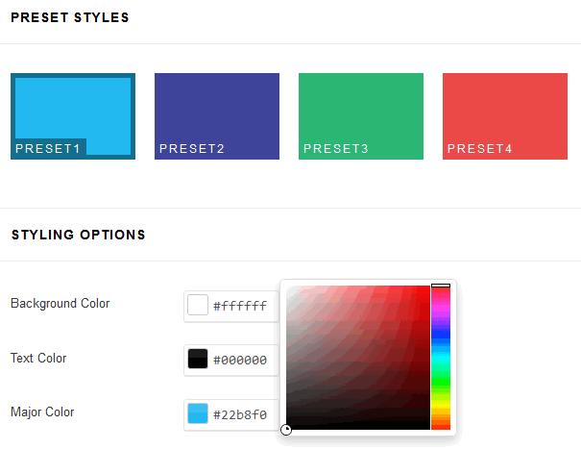This screenshot has width=581, height=449.
Task: Open the white Background Color swatch
Action: coord(198,305)
